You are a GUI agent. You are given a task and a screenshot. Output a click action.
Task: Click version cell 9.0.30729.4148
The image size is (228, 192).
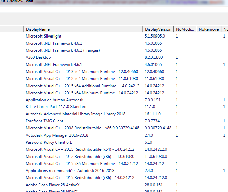tap(158, 128)
